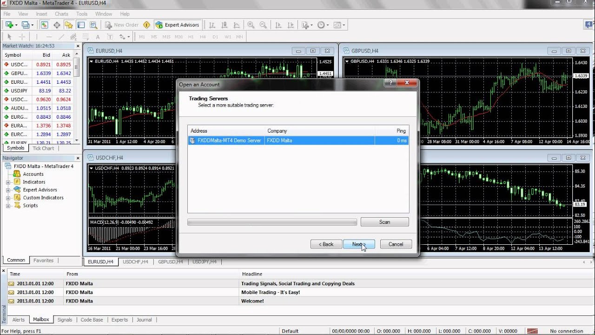This screenshot has height=335, width=595.
Task: Toggle the Navigator panel icon
Action: (69, 25)
